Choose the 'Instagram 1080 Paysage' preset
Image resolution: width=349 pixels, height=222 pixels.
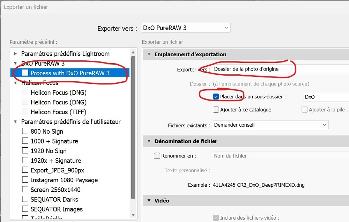click(64, 180)
